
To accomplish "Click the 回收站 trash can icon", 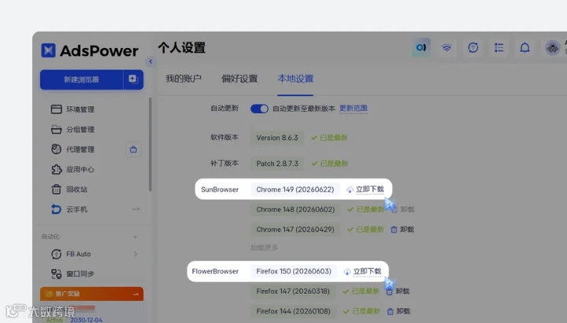I will tap(57, 189).
